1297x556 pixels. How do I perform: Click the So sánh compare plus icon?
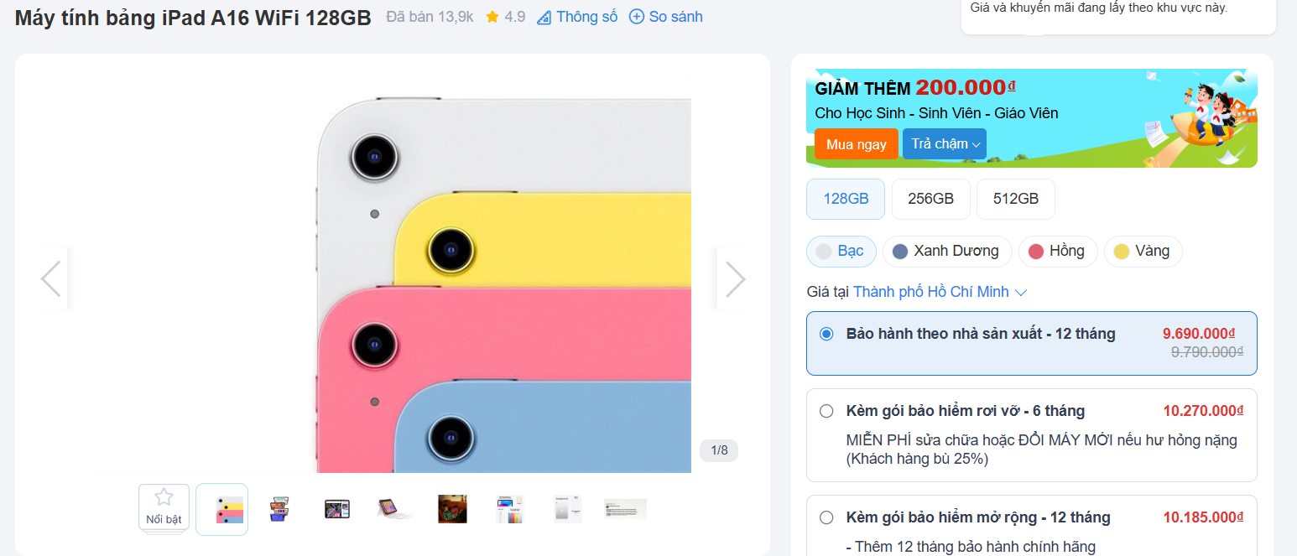pyautogui.click(x=637, y=17)
